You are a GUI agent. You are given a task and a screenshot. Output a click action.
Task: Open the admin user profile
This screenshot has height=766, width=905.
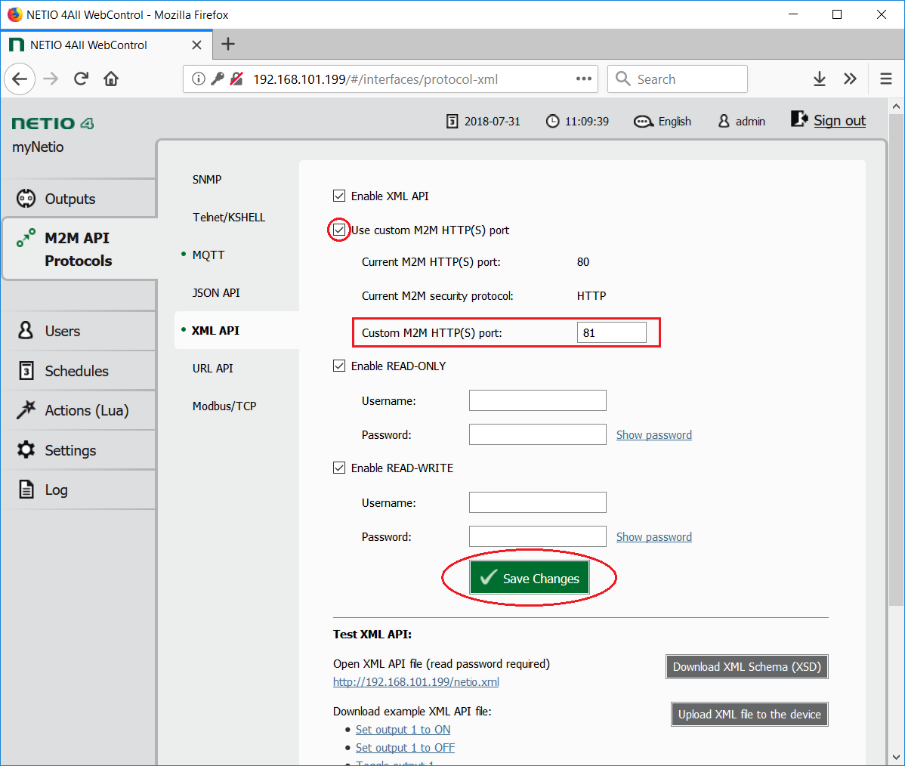coord(742,121)
